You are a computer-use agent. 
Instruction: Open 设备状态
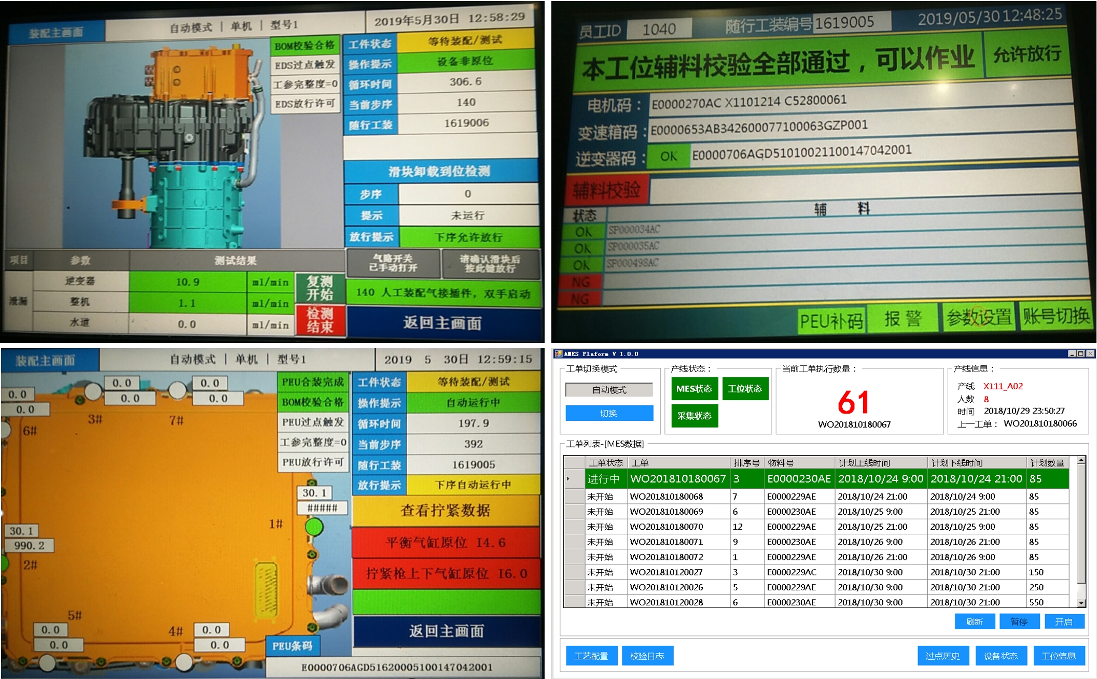1001,656
